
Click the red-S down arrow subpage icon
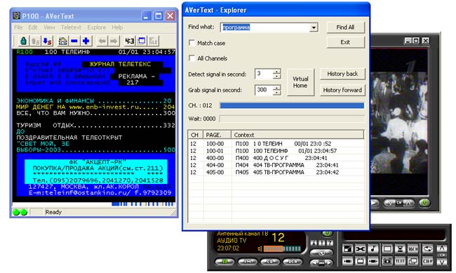click(x=47, y=41)
